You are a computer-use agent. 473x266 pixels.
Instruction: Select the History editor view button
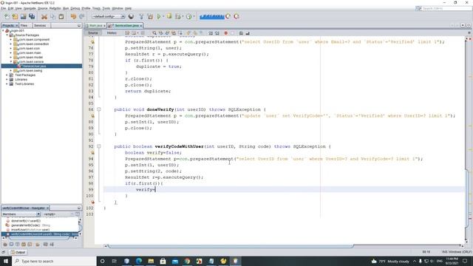click(x=112, y=33)
